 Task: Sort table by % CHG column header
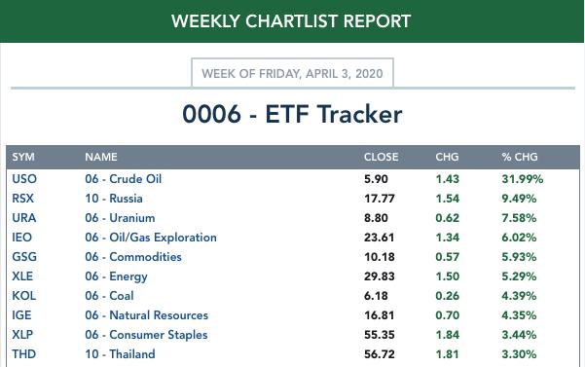[520, 157]
